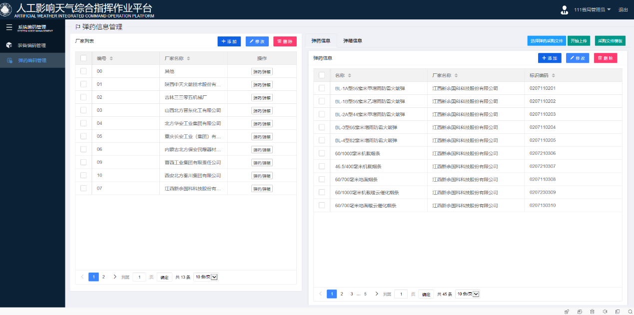Open the 111省局管理员 user dropdown
This screenshot has width=634, height=315.
tap(593, 9)
